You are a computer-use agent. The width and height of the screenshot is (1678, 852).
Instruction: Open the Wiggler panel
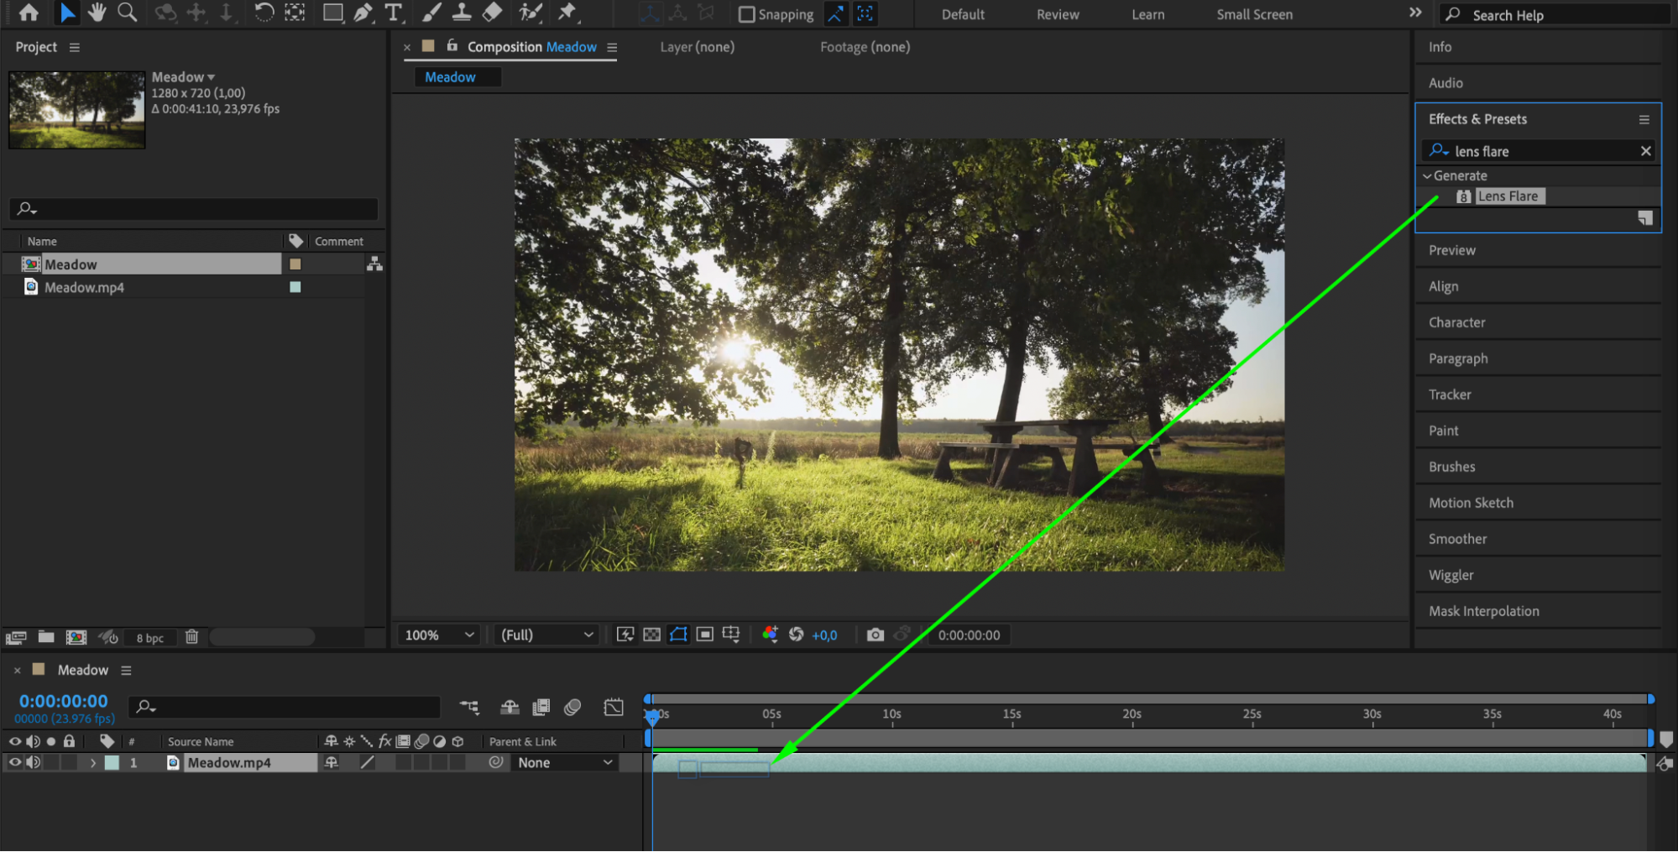pyautogui.click(x=1451, y=575)
